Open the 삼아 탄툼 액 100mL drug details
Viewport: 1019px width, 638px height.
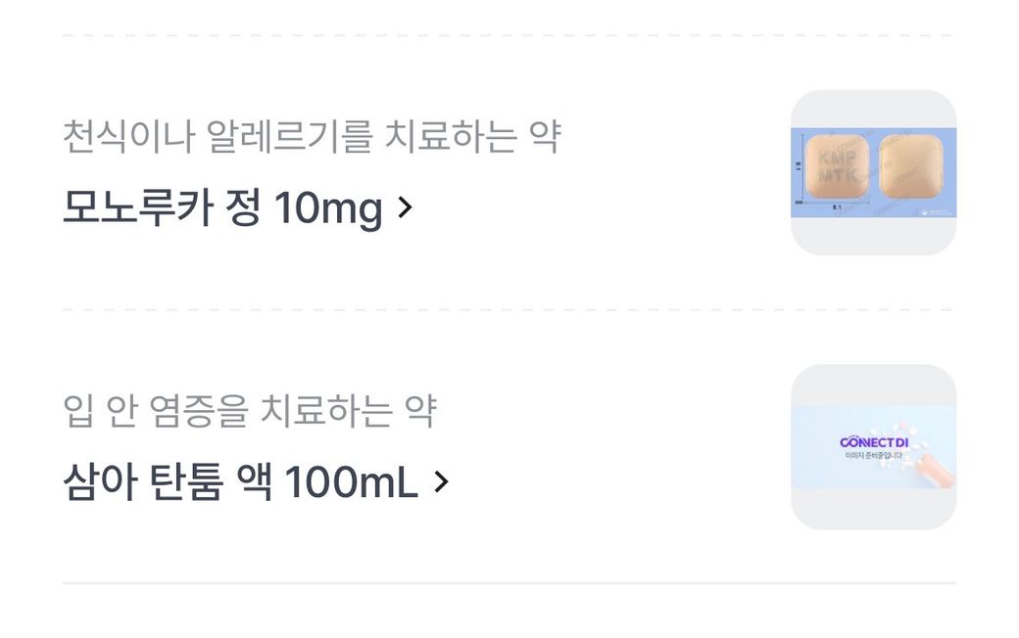coord(240,481)
